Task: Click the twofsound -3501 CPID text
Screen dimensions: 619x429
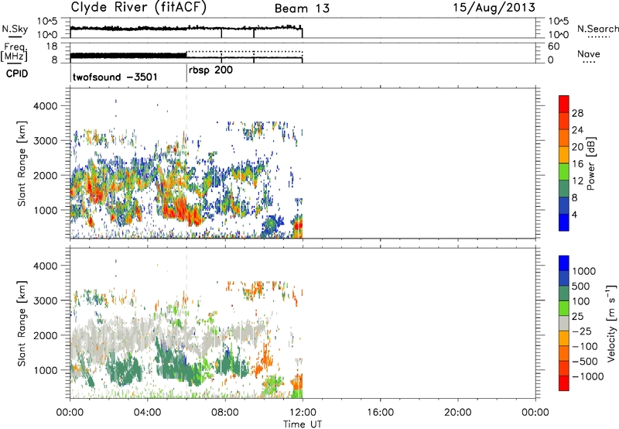Action: tap(115, 77)
